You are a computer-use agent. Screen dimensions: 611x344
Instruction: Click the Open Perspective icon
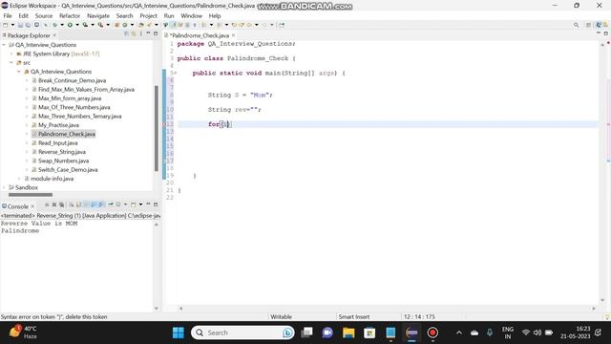[588, 25]
